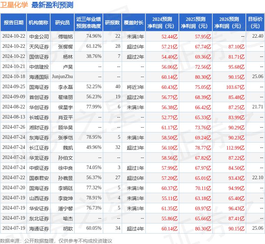Click the 2026预测净利润 column header

click(x=229, y=22)
